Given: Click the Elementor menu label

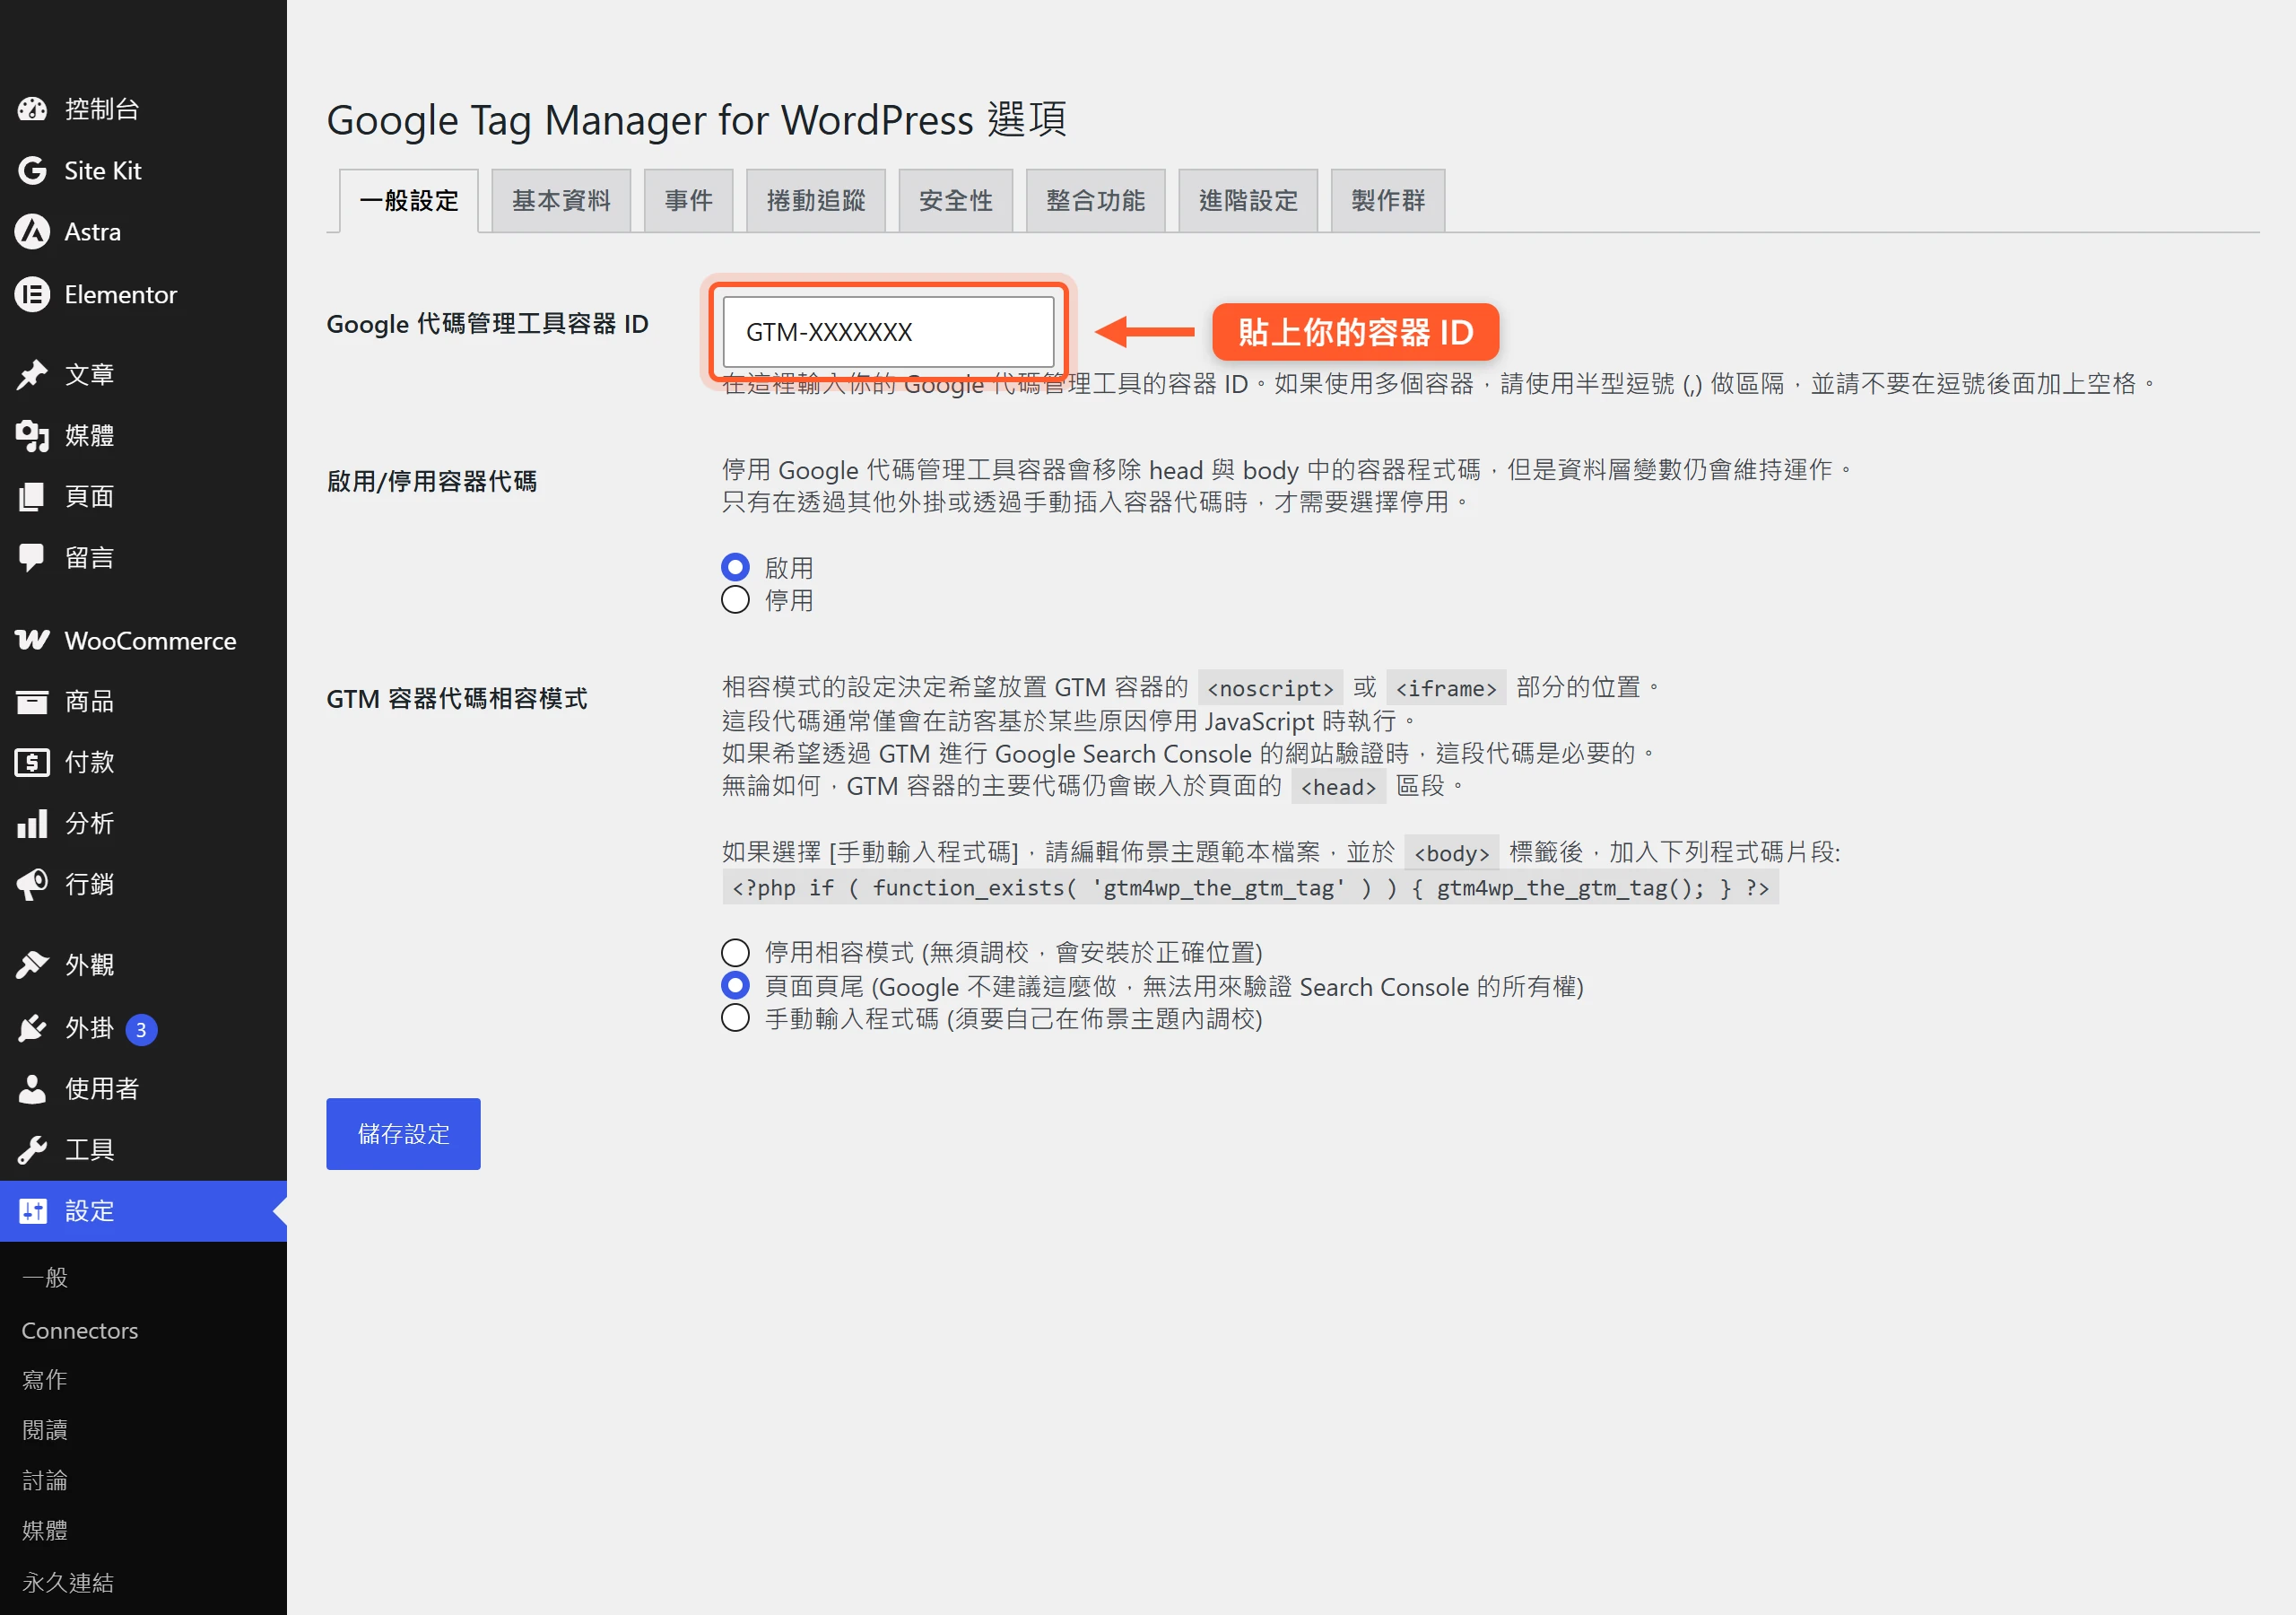Looking at the screenshot, I should tap(120, 294).
